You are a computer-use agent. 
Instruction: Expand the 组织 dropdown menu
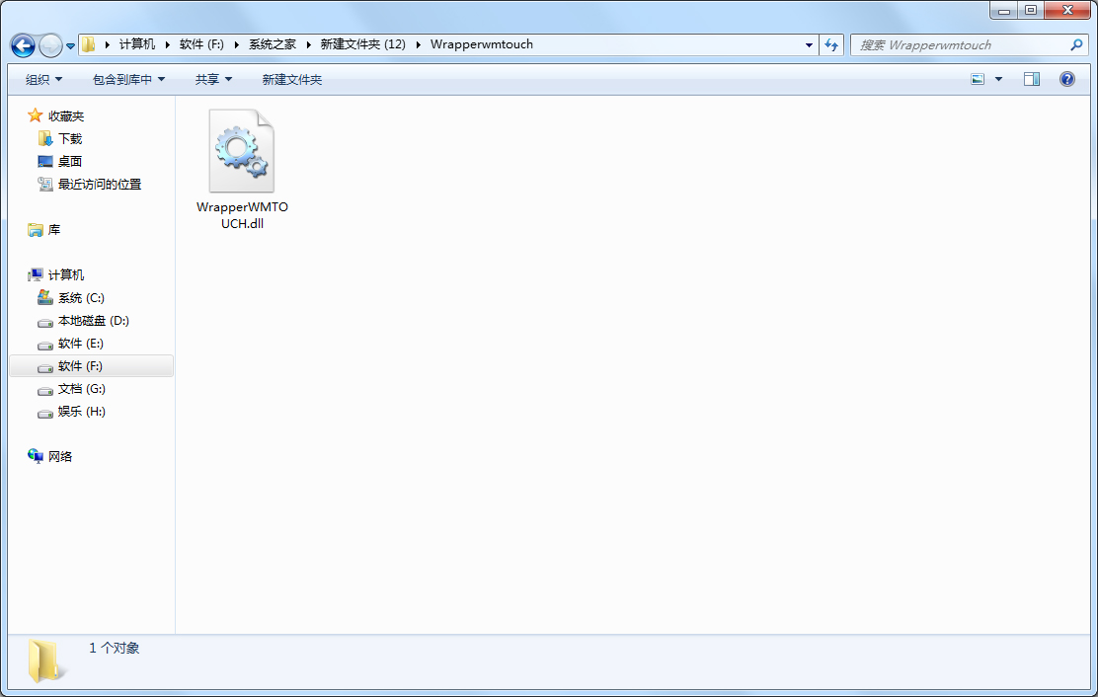[x=43, y=79]
